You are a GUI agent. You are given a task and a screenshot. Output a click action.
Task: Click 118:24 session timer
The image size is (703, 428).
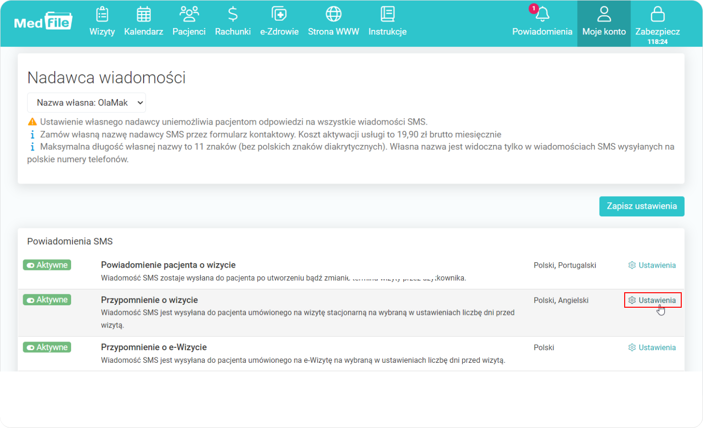(658, 42)
